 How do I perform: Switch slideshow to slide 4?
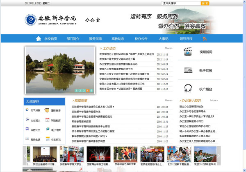[88, 90]
